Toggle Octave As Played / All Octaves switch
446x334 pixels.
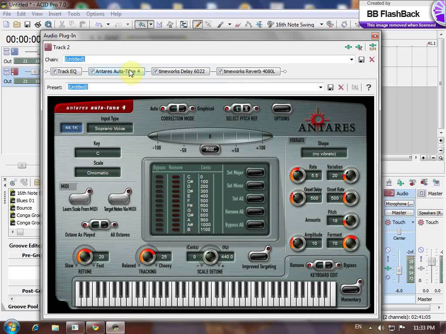tap(100, 225)
